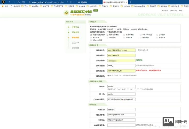This screenshot has height=129, width=189.
Task: Check the 手机WAP浏览 checkbox
Action: coord(140,35)
